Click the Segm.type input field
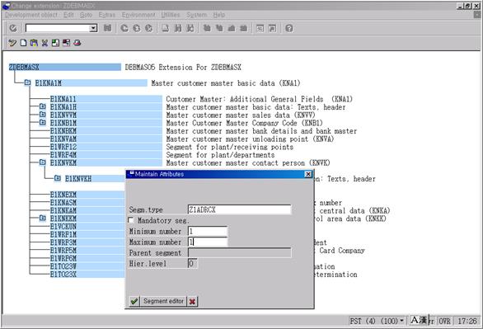The image size is (483, 329). point(239,209)
